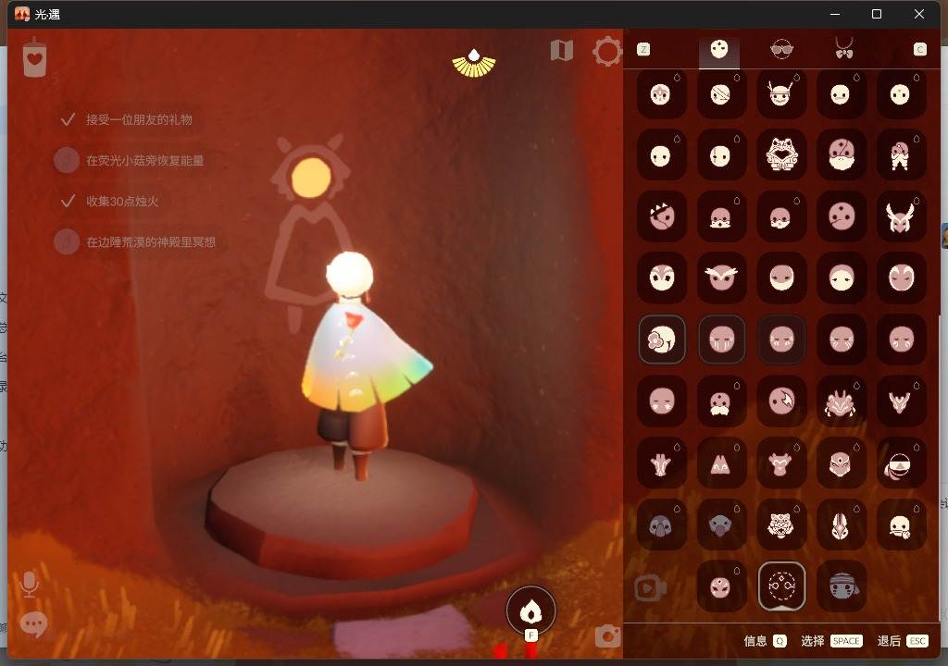Select the frog mask
948x666 pixels.
[780, 155]
